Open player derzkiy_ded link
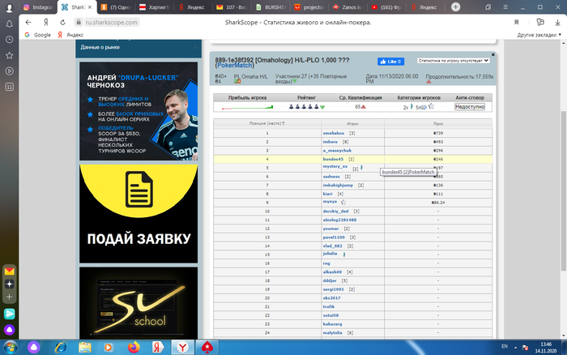This screenshot has height=355, width=567. pos(335,212)
